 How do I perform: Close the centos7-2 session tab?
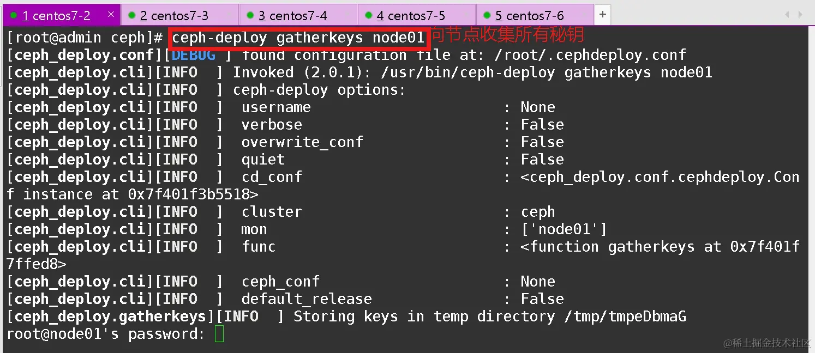pyautogui.click(x=111, y=15)
